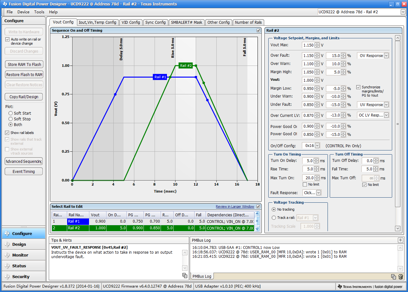Click the Turn On Delay value field
This screenshot has height=292, width=408.
(308, 161)
